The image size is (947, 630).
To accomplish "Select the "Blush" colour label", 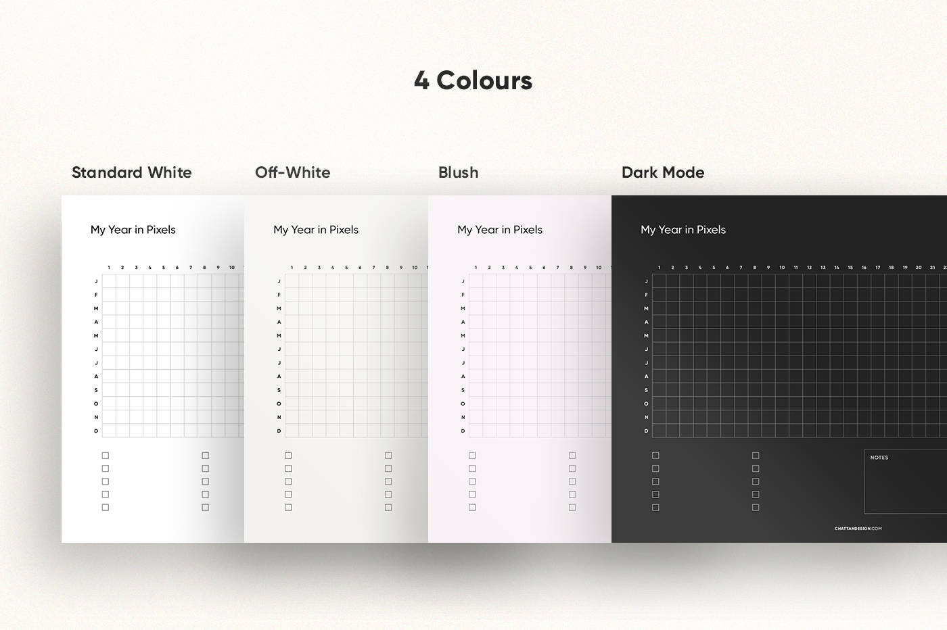I will point(458,172).
